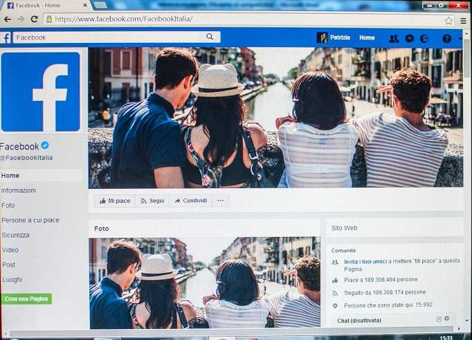Click the vertical page scrollbar
This screenshot has height=340, width=472.
click(x=467, y=181)
